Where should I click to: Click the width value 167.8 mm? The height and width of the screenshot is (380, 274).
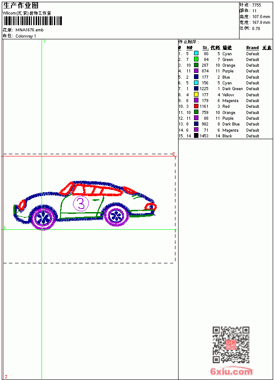click(261, 23)
